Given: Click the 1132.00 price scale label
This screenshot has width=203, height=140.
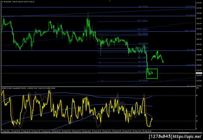Looking at the screenshot, I should [x=199, y=81].
